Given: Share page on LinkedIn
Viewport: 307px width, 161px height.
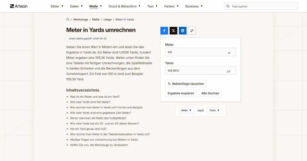Looking at the screenshot, I should pyautogui.click(x=183, y=31).
